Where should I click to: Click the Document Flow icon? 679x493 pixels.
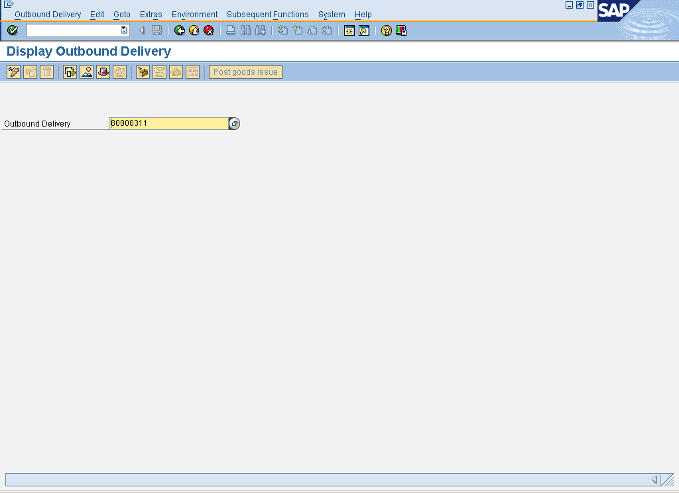[70, 72]
